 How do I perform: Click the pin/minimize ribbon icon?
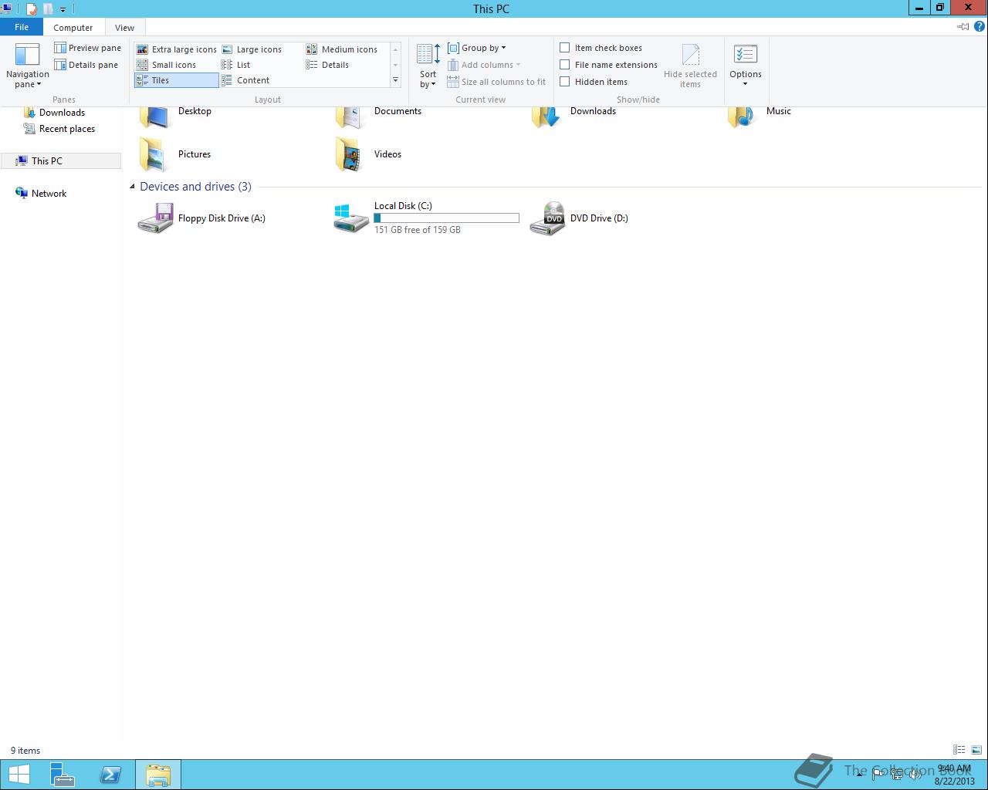[963, 26]
